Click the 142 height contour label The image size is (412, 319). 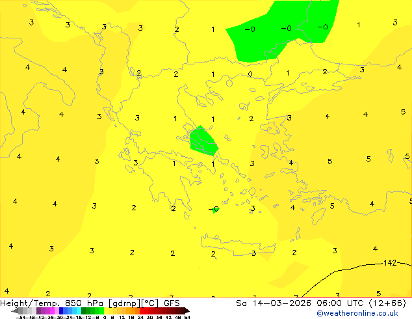click(390, 262)
